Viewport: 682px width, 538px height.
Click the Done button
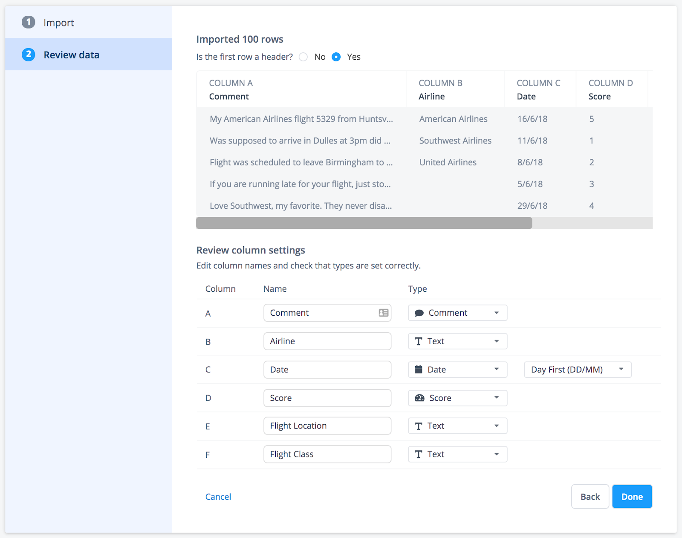[x=632, y=496]
